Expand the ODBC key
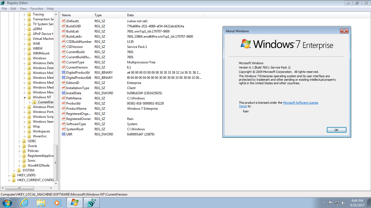371x208 pixels. (x=20, y=141)
